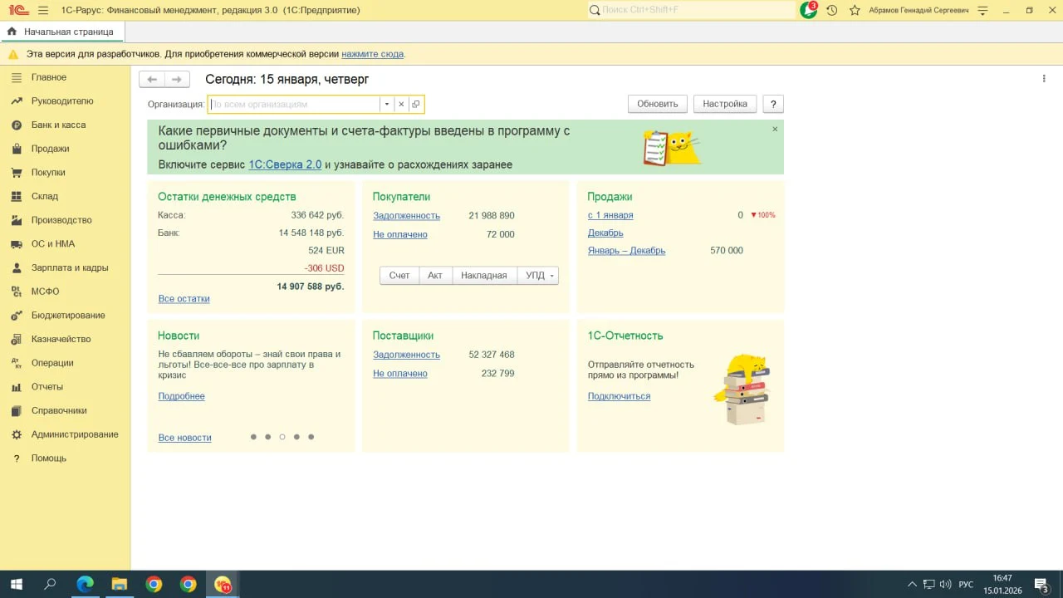
Task: Select the third news carousel dot
Action: 282,437
